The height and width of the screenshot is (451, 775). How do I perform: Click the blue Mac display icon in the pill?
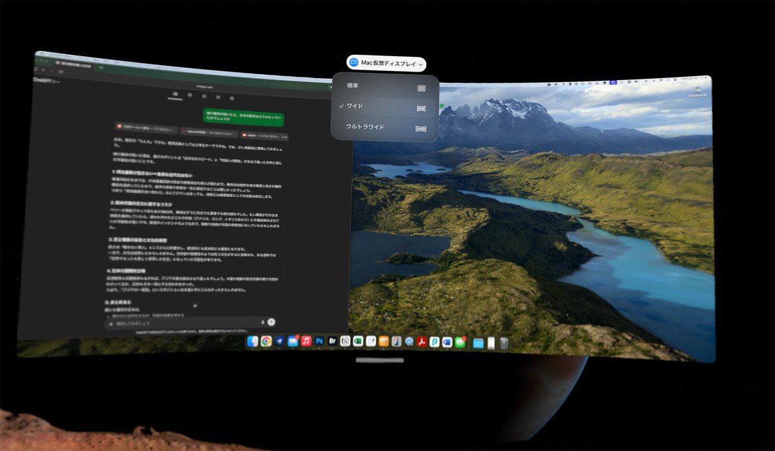[x=354, y=63]
